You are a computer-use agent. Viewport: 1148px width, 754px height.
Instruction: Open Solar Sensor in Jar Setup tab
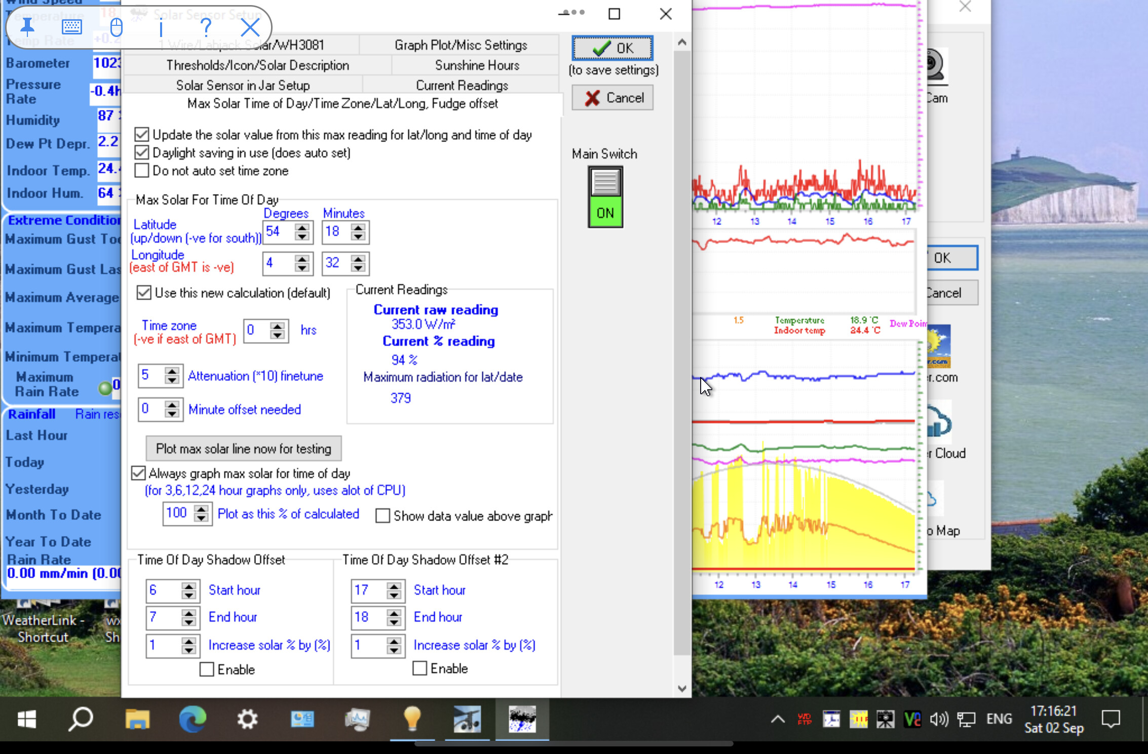click(x=243, y=85)
